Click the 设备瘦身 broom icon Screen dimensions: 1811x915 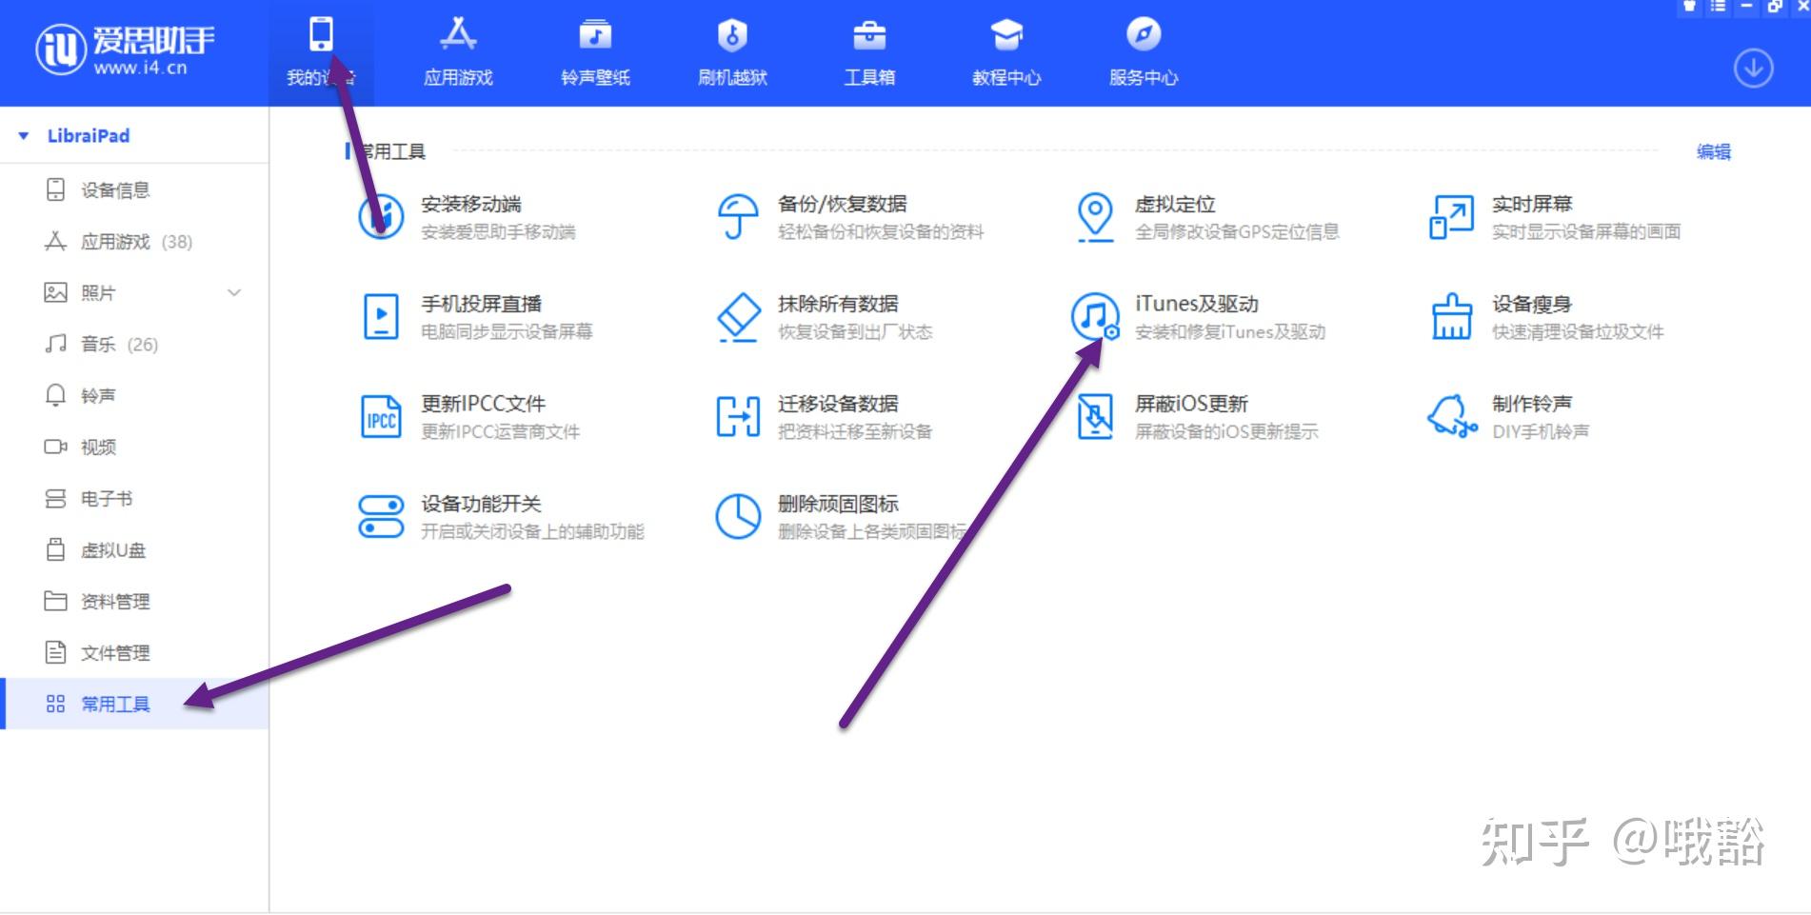(x=1451, y=317)
